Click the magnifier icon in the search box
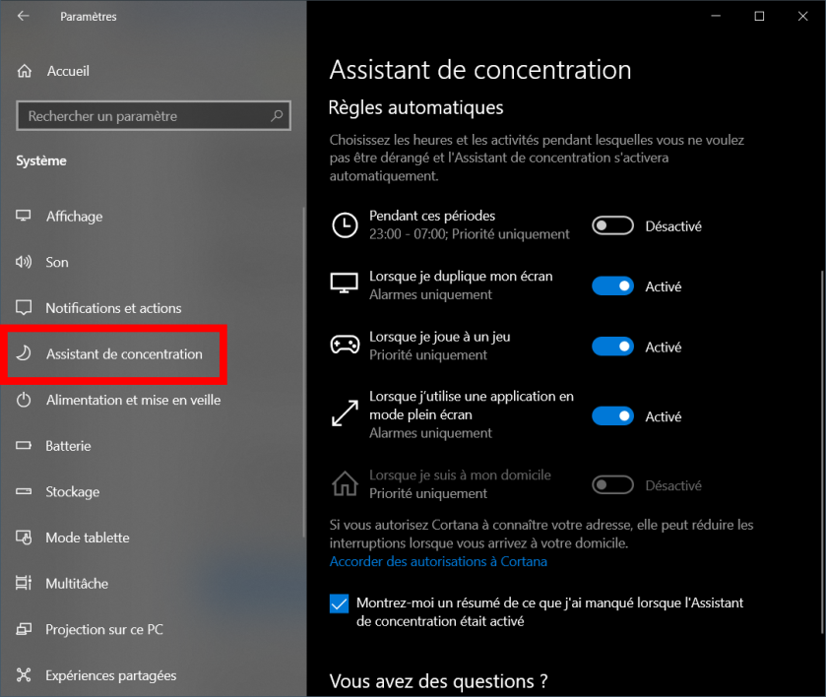The image size is (826, 697). (x=277, y=115)
